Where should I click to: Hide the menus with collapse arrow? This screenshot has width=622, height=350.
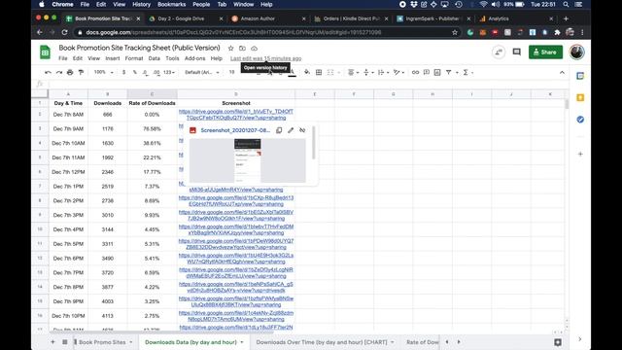562,73
